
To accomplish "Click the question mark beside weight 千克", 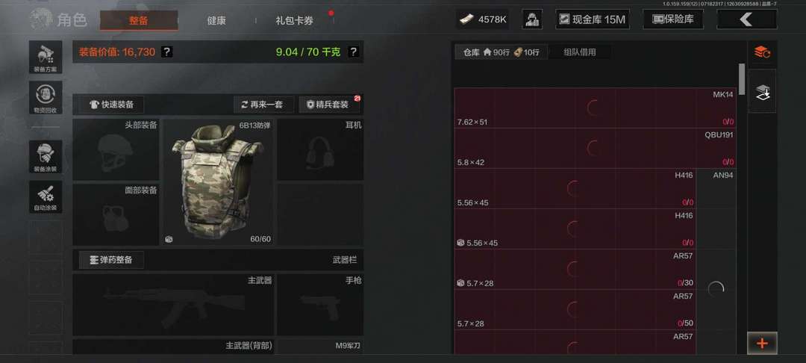I will (353, 52).
